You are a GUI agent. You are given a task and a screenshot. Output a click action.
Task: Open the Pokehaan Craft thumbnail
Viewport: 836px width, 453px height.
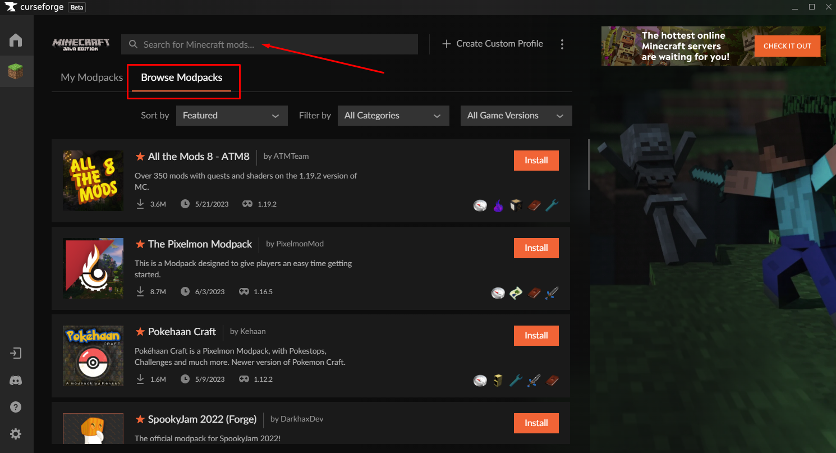click(x=93, y=356)
